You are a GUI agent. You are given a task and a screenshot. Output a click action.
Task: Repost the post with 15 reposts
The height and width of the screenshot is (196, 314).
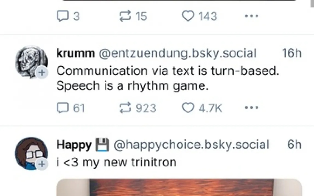click(x=133, y=16)
